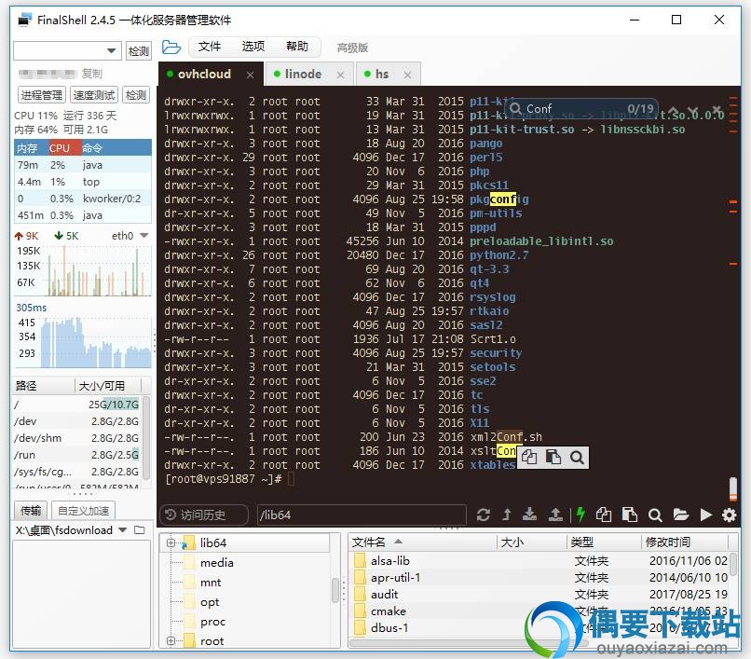The height and width of the screenshot is (659, 751).
Task: Open settings via the gear icon
Action: [x=729, y=515]
